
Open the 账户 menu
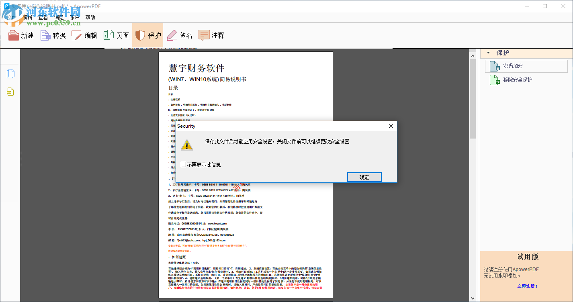point(74,17)
